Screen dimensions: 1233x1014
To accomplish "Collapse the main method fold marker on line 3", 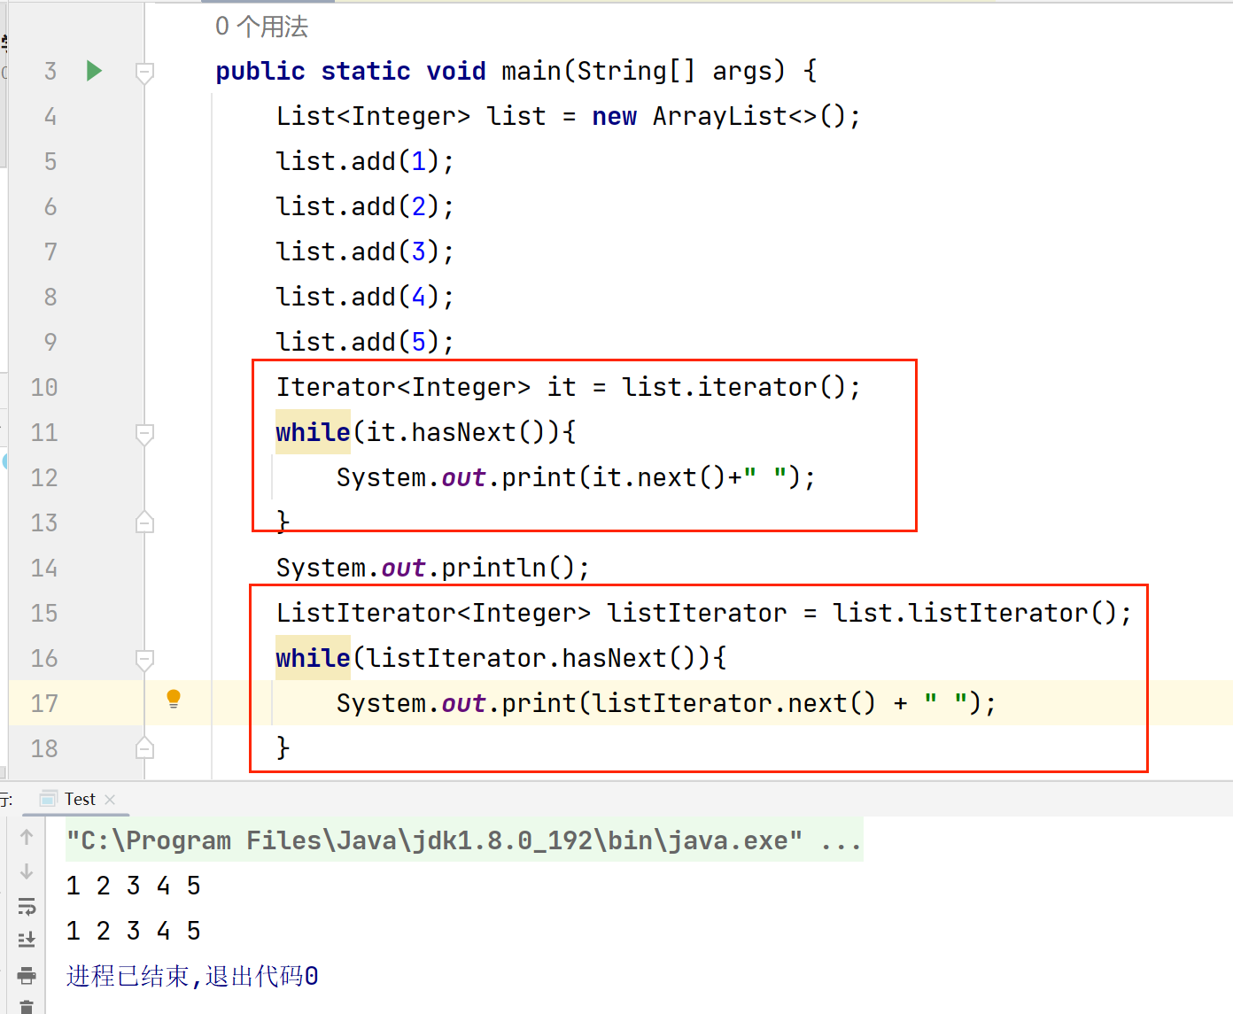I will pos(145,73).
